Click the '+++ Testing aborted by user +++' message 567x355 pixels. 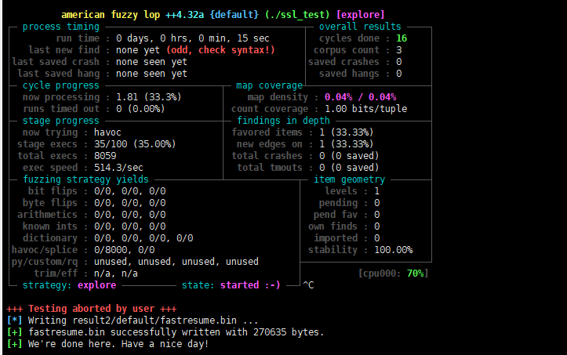(x=92, y=309)
